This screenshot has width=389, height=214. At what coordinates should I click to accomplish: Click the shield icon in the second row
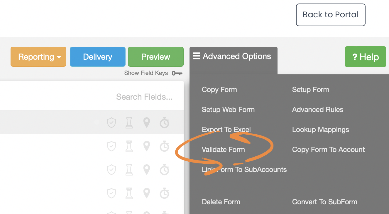coord(111,146)
